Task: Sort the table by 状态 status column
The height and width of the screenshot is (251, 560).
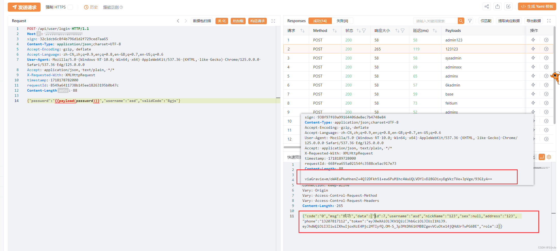Action: click(359, 31)
